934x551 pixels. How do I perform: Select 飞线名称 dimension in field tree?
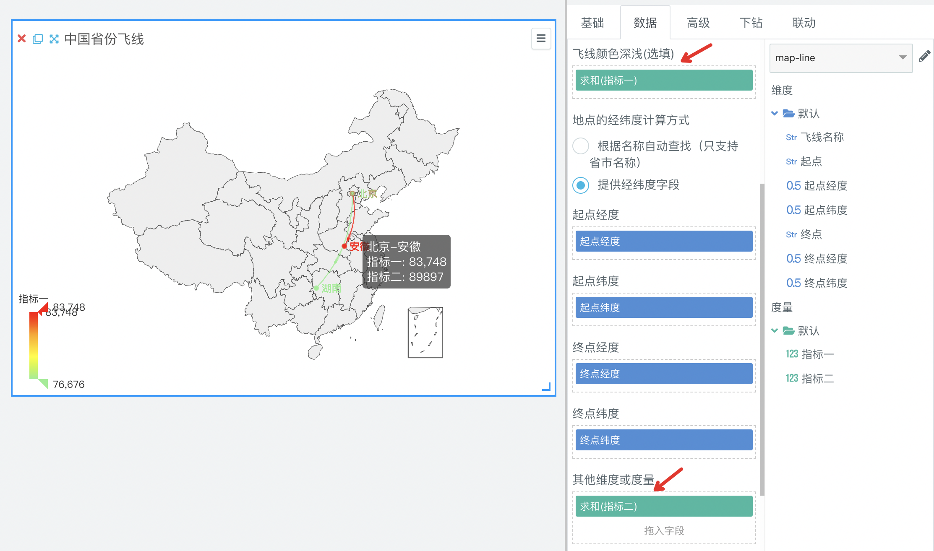(x=822, y=137)
